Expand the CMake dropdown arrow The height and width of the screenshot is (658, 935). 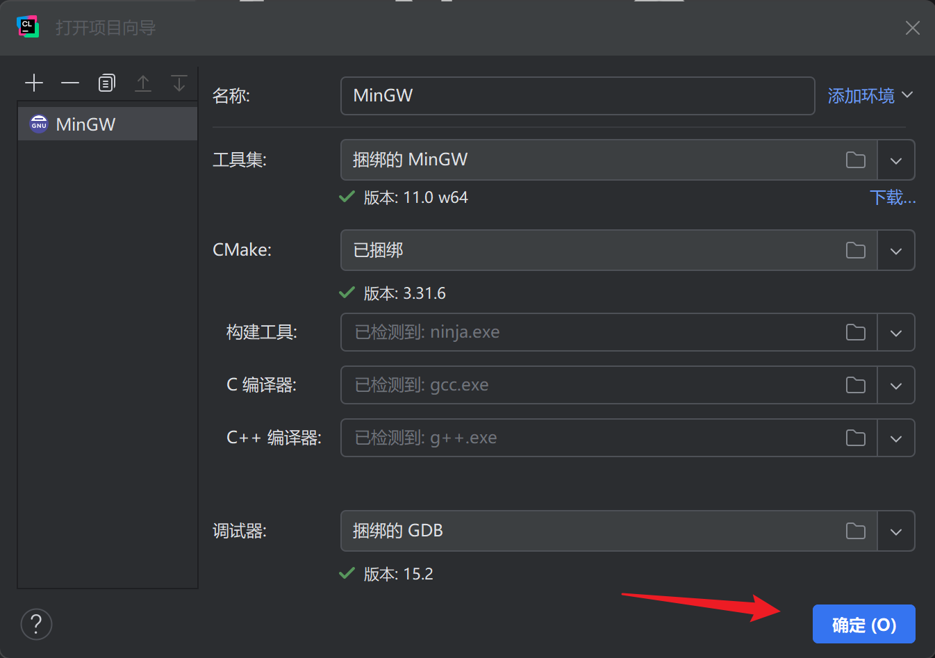click(896, 251)
